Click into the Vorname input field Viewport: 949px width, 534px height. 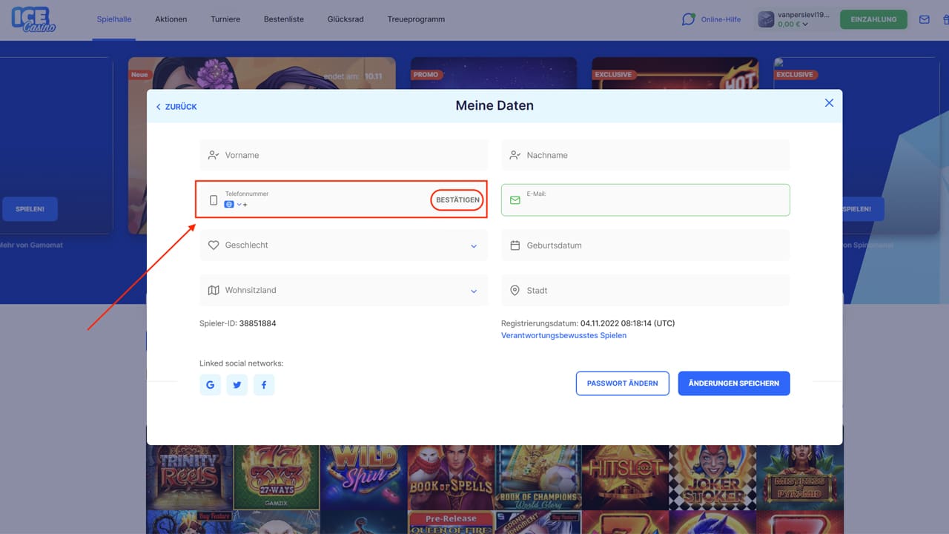tap(343, 156)
